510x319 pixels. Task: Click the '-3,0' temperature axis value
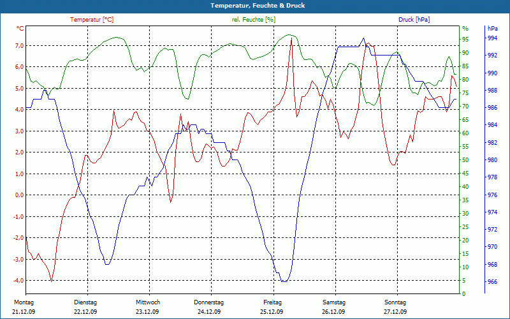pos(19,259)
